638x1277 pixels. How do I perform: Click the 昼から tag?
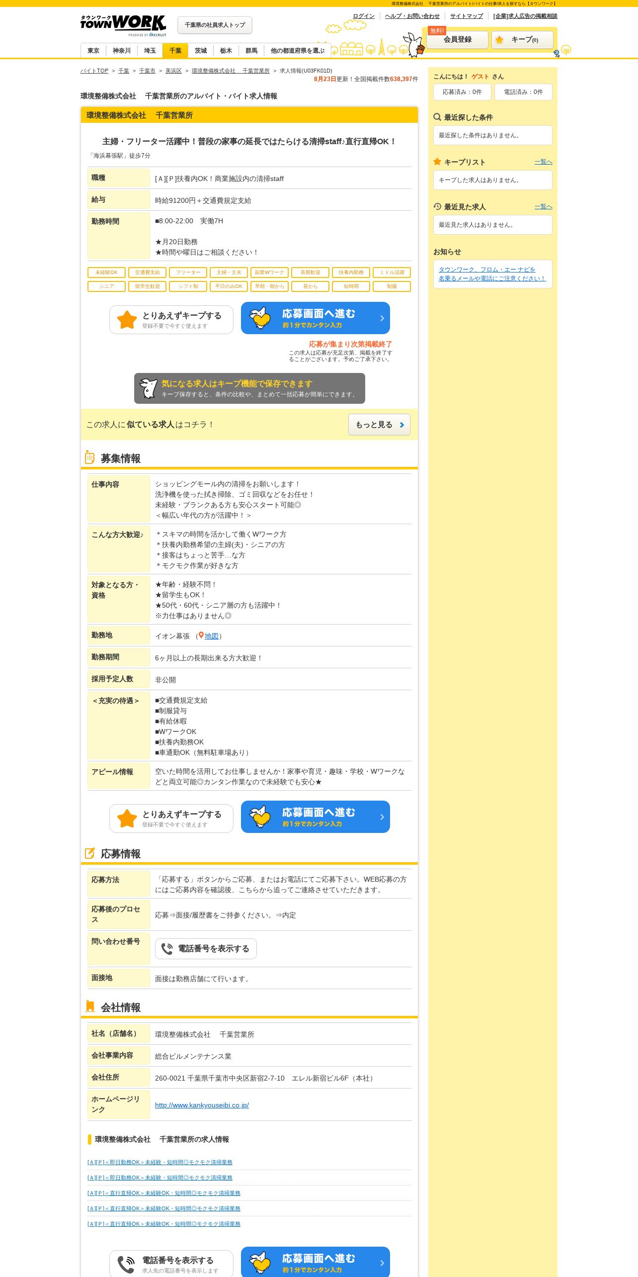pyautogui.click(x=310, y=286)
